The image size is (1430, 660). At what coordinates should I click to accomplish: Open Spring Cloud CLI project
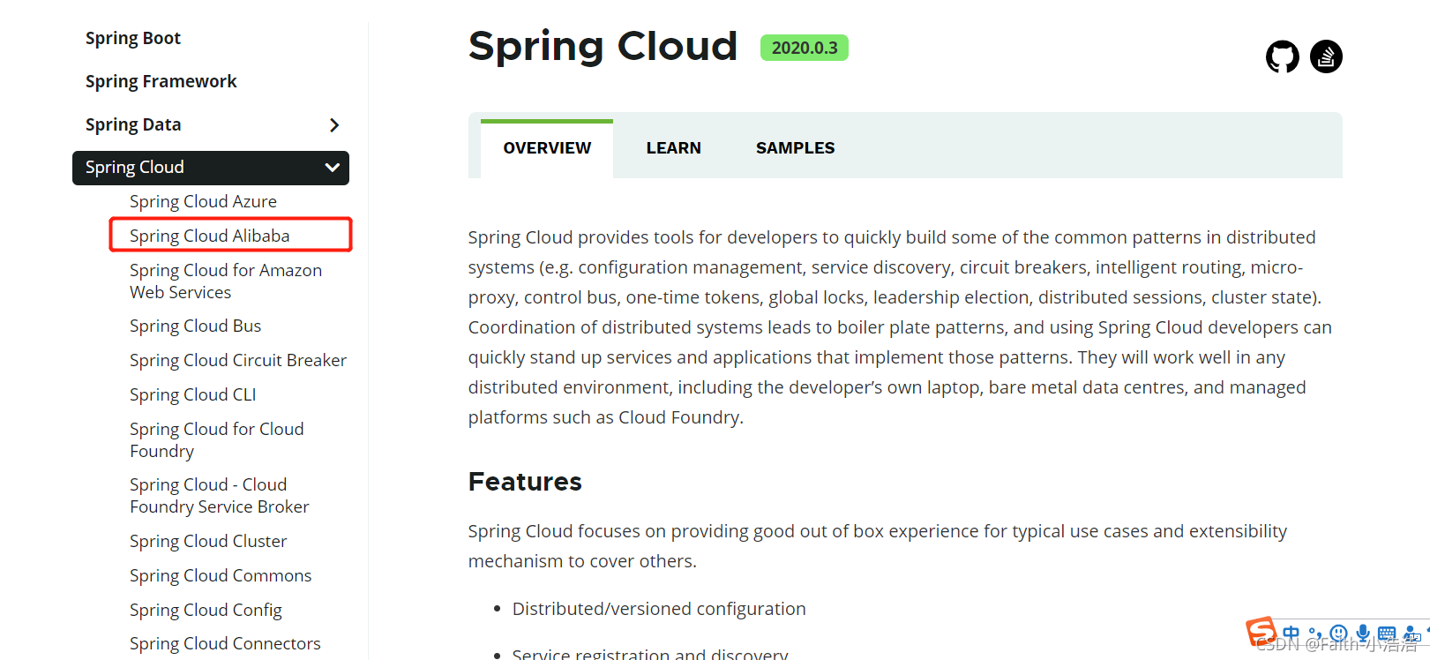tap(193, 394)
